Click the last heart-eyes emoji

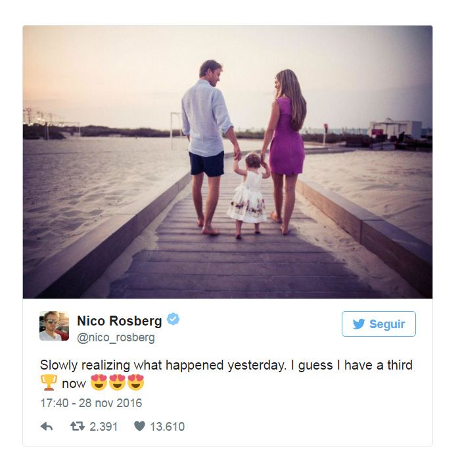pyautogui.click(x=135, y=382)
